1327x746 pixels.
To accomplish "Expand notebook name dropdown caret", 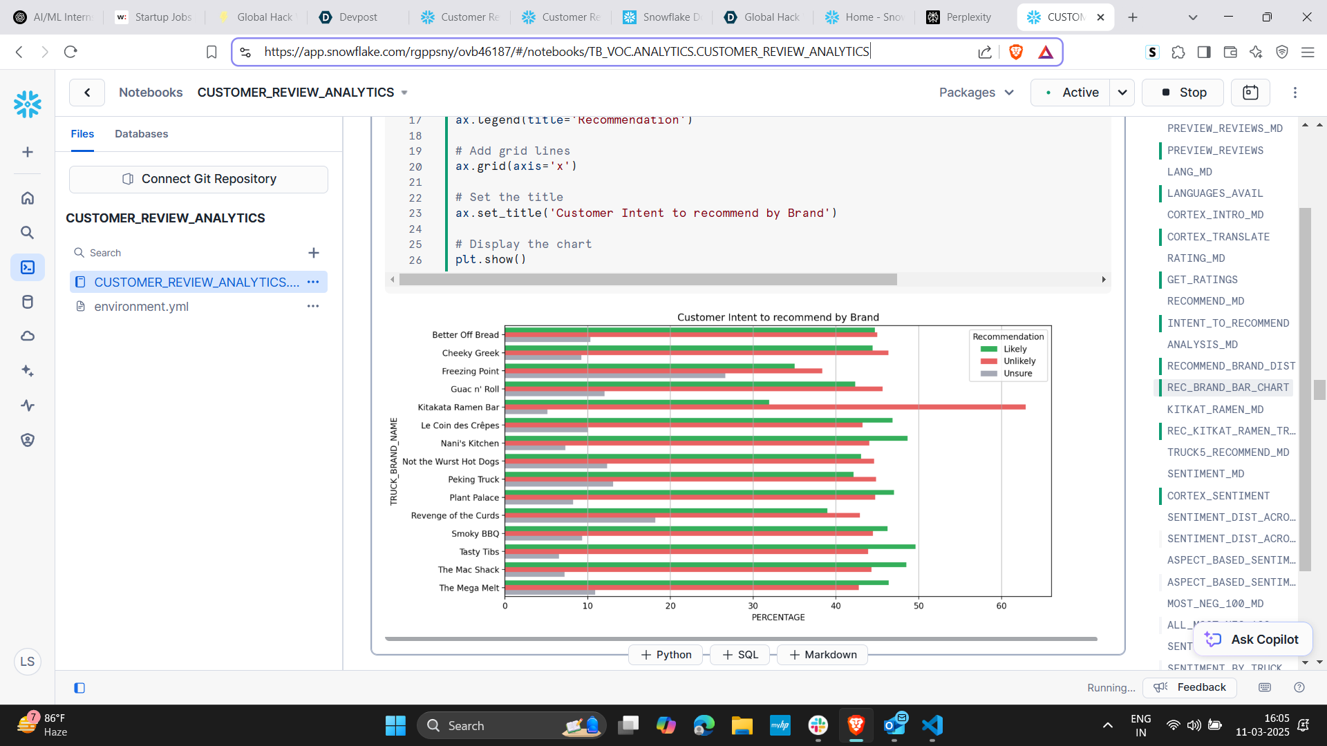I will point(404,93).
